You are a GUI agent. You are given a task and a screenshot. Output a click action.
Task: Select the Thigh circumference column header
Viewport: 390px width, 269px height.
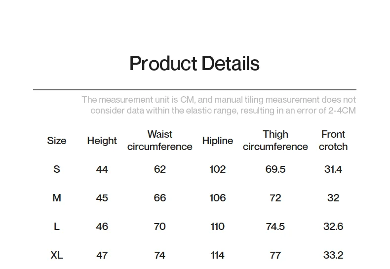(x=275, y=141)
